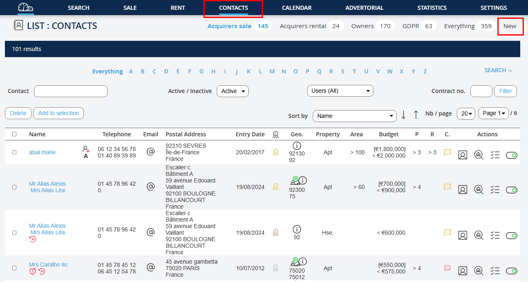Click geo info icon in abal marie row
Screen dimensions: 528x282
click(297, 146)
